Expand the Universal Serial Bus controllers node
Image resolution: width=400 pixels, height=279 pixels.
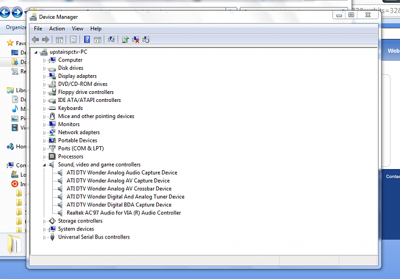click(44, 237)
